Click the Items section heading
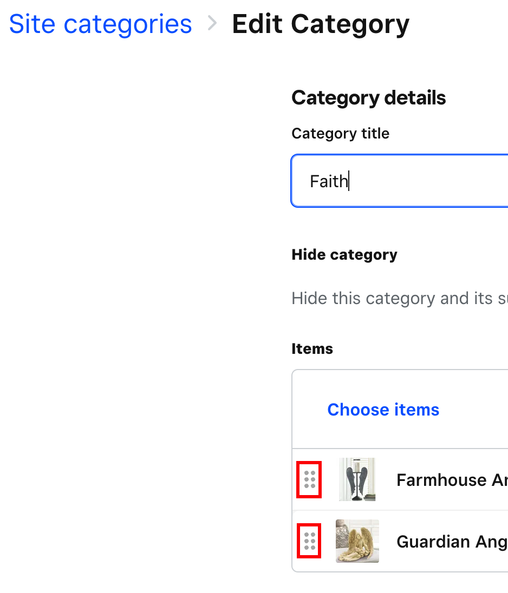 312,348
